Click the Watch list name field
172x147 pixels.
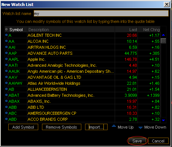(x=101, y=13)
